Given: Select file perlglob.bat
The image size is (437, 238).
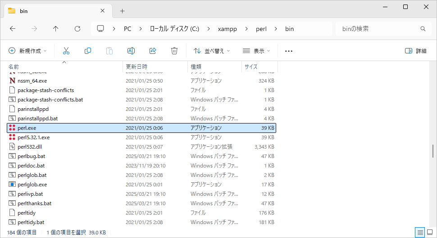Looking at the screenshot, I should [x=141, y=175].
